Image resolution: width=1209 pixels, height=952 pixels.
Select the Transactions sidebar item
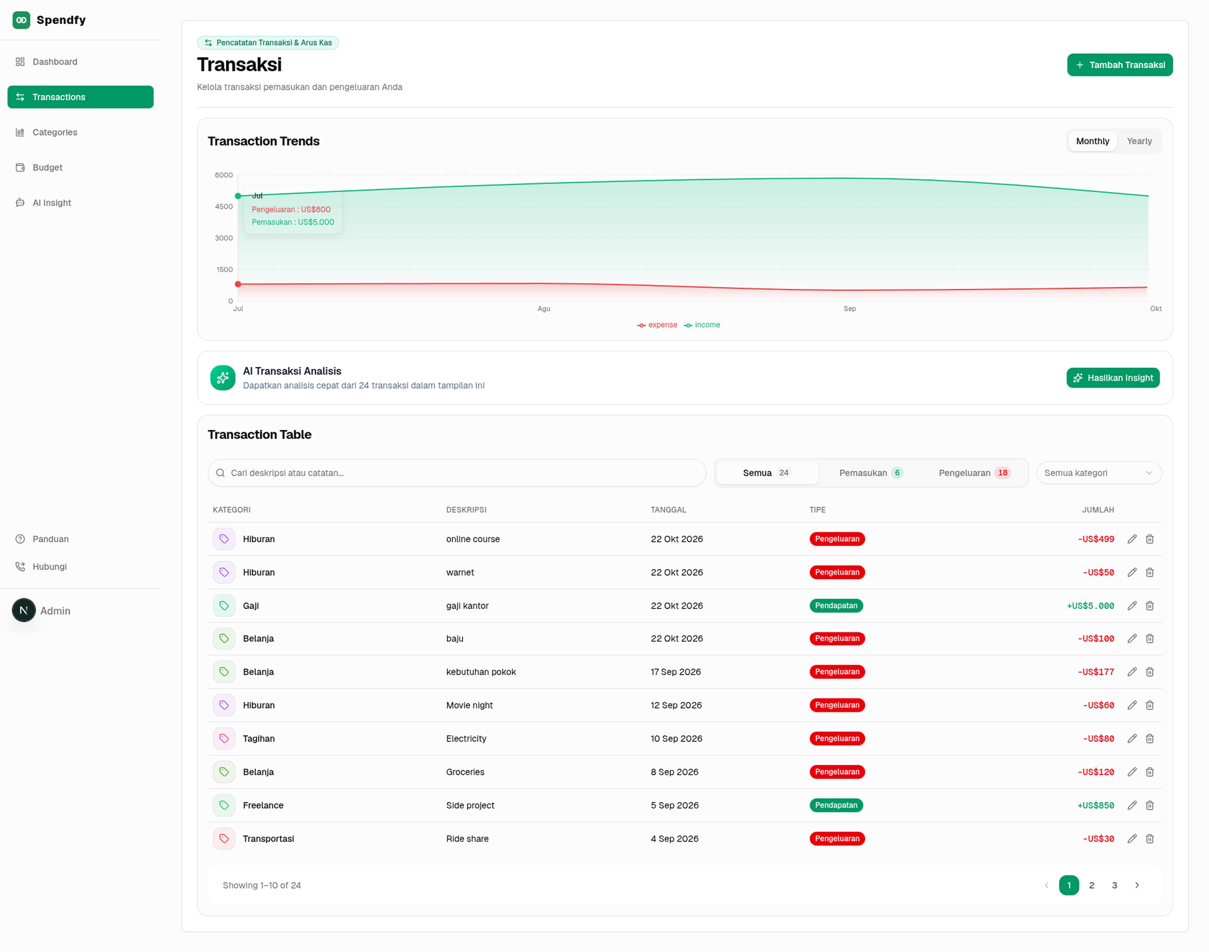[x=80, y=97]
